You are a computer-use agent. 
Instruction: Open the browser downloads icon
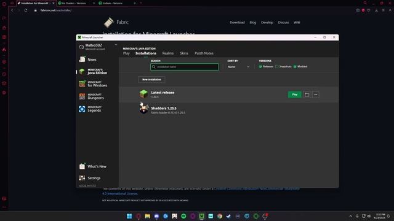point(376,10)
